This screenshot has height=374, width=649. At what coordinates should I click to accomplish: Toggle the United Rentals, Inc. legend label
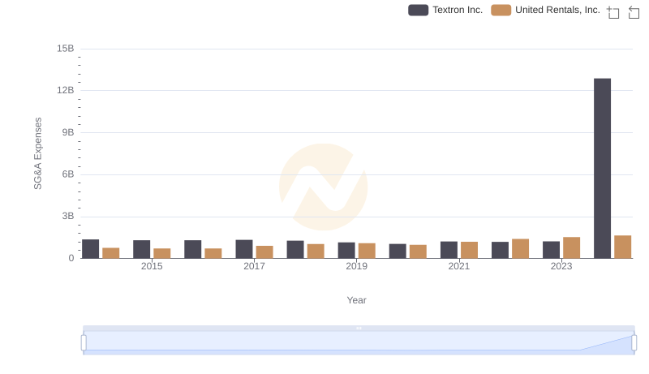(x=557, y=10)
